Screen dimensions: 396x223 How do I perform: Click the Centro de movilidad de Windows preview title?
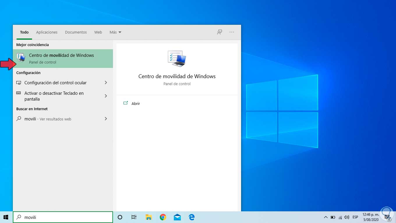177,76
